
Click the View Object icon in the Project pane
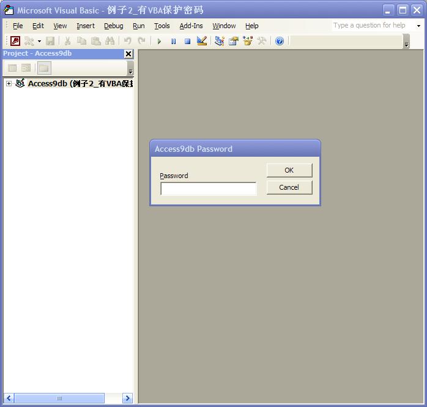pos(26,68)
